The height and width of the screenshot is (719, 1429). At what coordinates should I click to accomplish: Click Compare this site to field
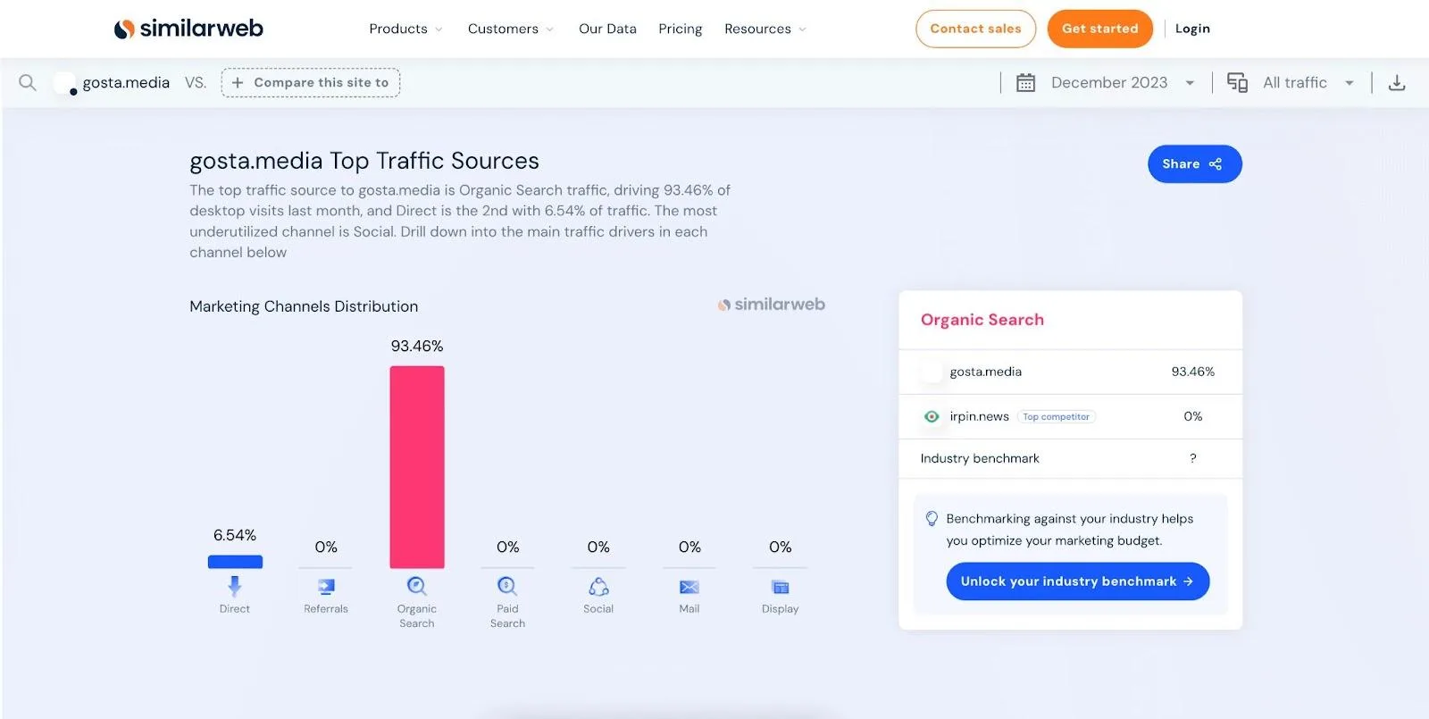click(x=311, y=82)
